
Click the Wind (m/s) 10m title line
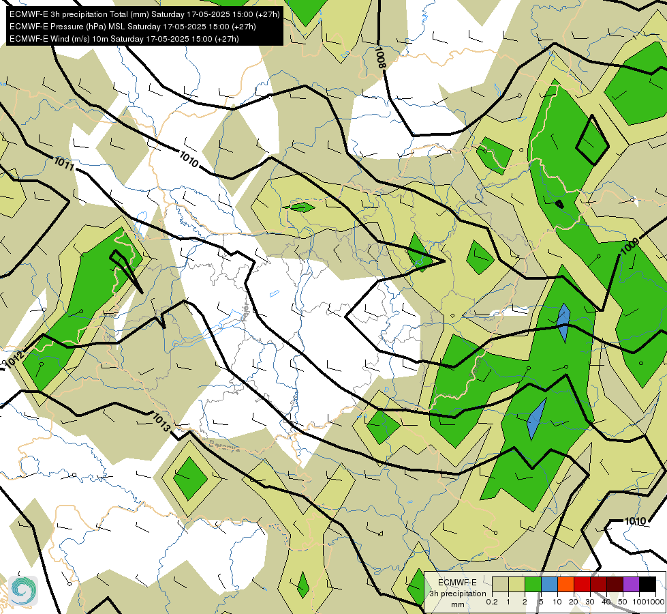(x=124, y=39)
